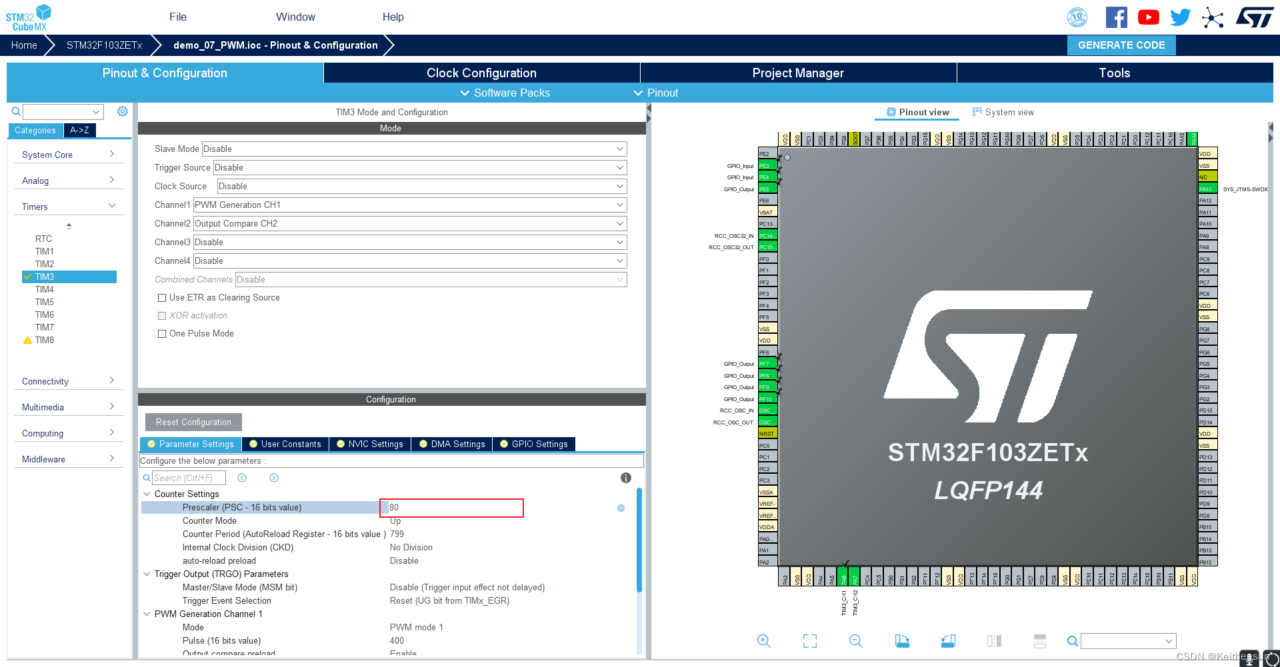
Task: Open the Twitter bird icon link
Action: point(1180,17)
